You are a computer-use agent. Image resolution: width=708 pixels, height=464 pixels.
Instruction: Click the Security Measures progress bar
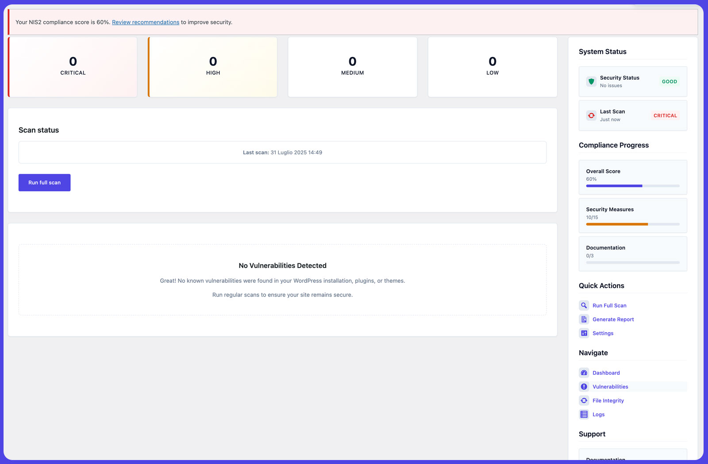[632, 224]
